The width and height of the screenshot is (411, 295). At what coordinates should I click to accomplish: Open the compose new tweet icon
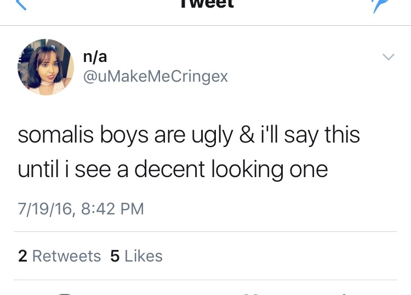pyautogui.click(x=378, y=4)
